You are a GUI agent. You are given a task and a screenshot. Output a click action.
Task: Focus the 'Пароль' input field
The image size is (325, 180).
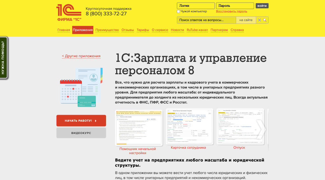pyautogui.click(x=235, y=6)
